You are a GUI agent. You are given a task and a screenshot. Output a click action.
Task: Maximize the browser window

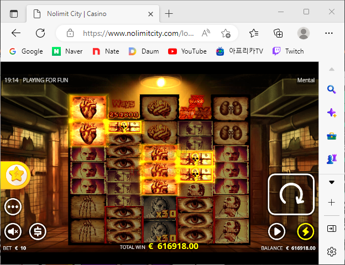coord(306,12)
